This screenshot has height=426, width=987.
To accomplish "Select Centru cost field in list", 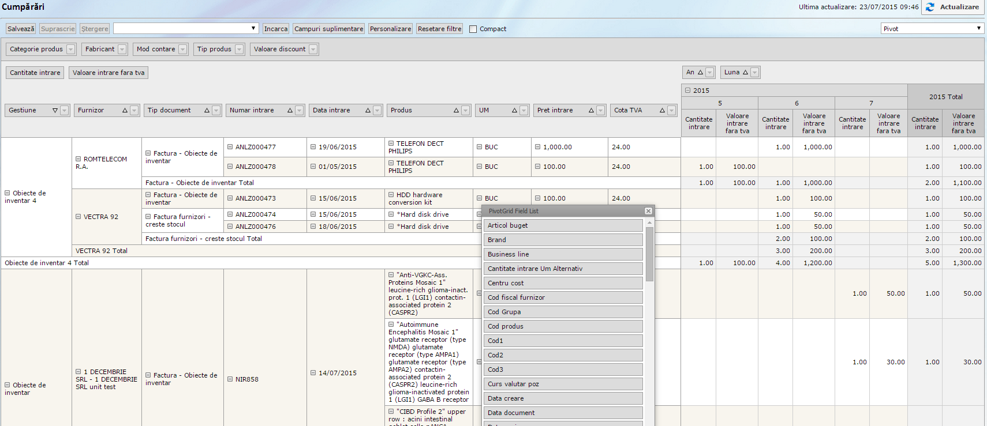I will coord(563,283).
